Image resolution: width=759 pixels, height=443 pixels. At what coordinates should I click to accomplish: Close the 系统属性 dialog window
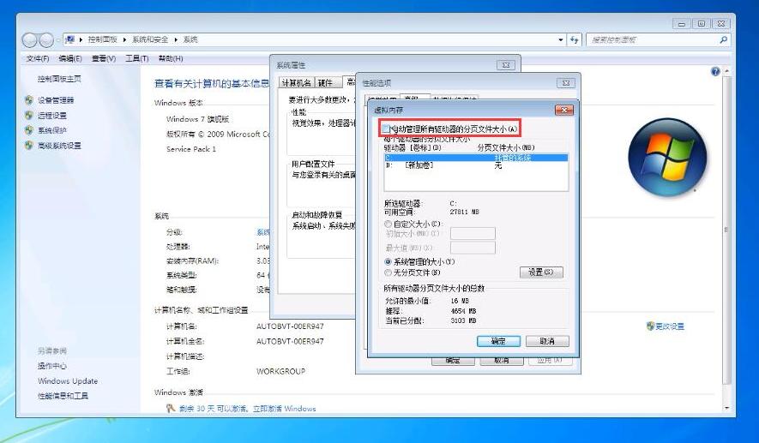point(505,65)
